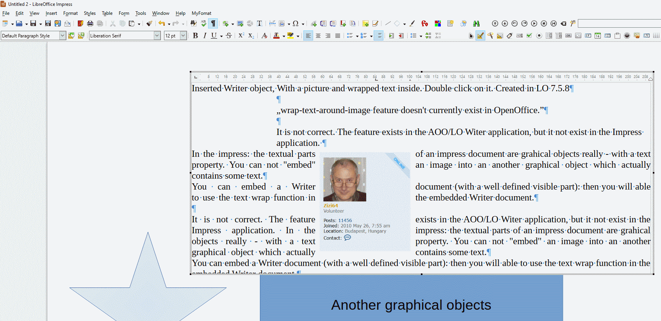Click the Strikethrough icon
Image resolution: width=661 pixels, height=321 pixels.
pos(229,35)
